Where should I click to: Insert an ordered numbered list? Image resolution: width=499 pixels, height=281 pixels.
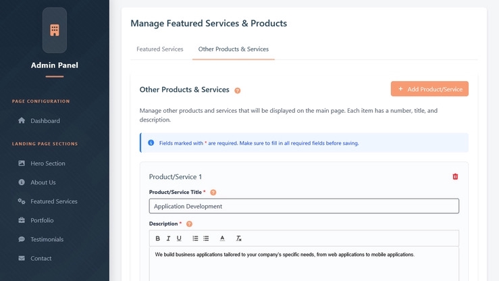tap(195, 238)
